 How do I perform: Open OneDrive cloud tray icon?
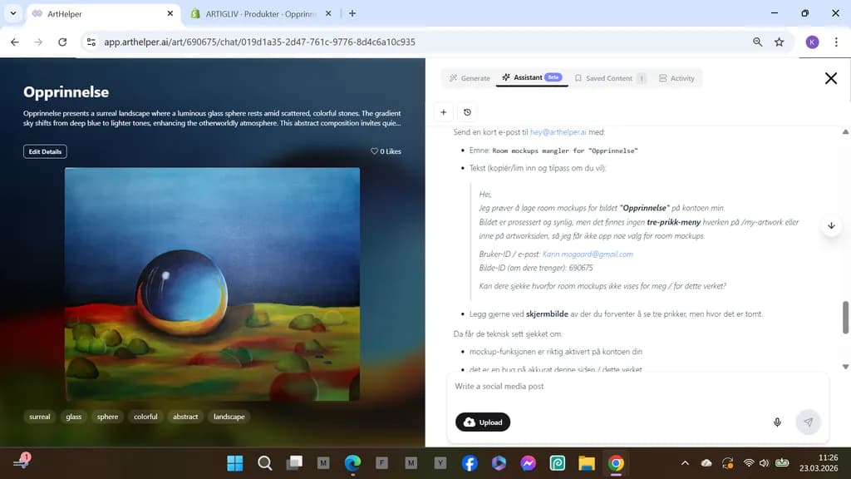[706, 463]
